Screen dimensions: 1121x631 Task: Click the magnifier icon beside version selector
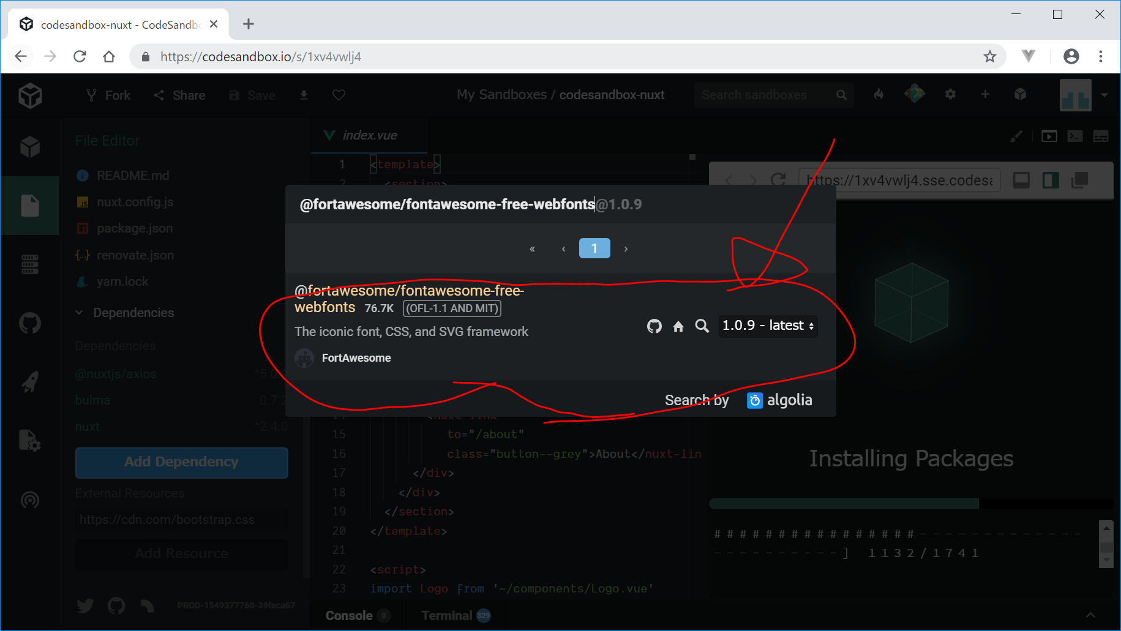(x=702, y=326)
